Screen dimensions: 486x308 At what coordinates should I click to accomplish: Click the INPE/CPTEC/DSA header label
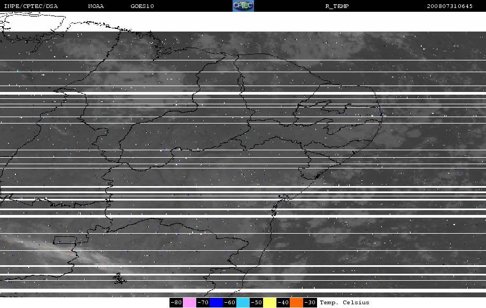30,6
